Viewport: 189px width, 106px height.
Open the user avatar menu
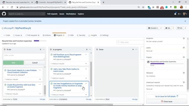(x=185, y=14)
